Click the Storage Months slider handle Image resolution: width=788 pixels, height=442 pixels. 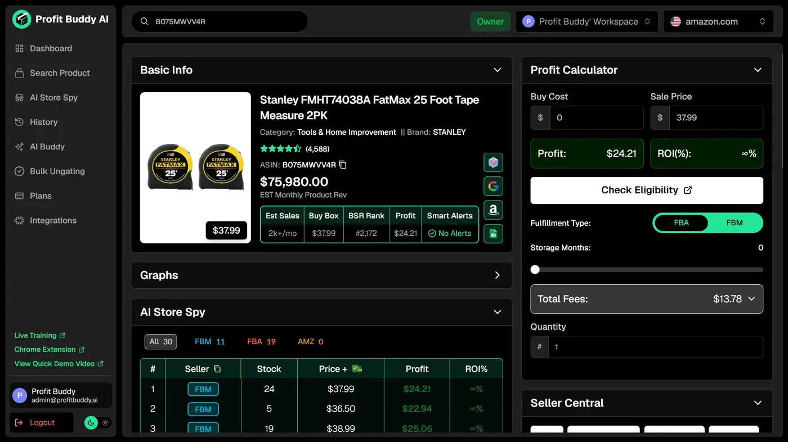click(x=535, y=270)
